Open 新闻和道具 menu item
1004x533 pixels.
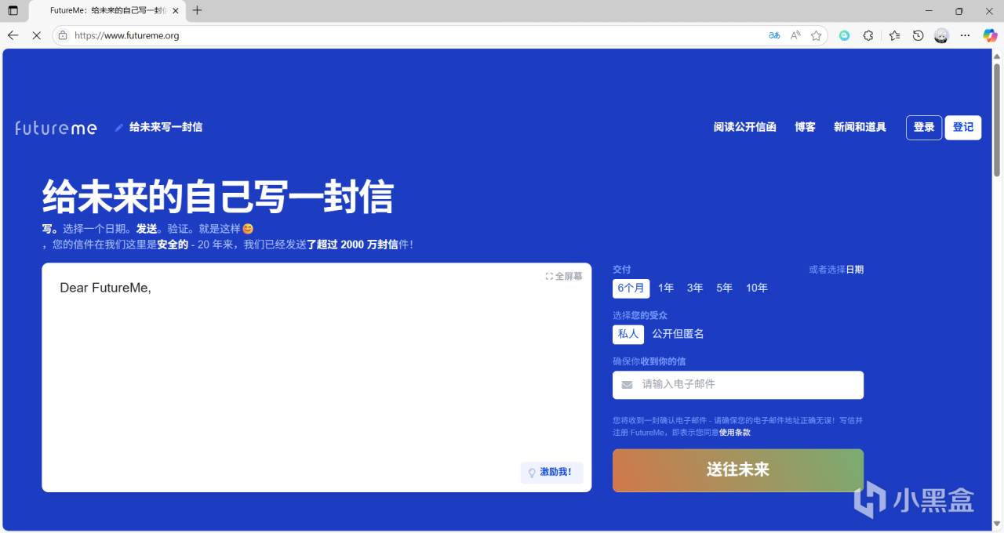click(x=860, y=127)
